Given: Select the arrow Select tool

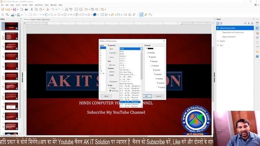Looking at the screenshot, I should pyautogui.click(x=3, y=15).
